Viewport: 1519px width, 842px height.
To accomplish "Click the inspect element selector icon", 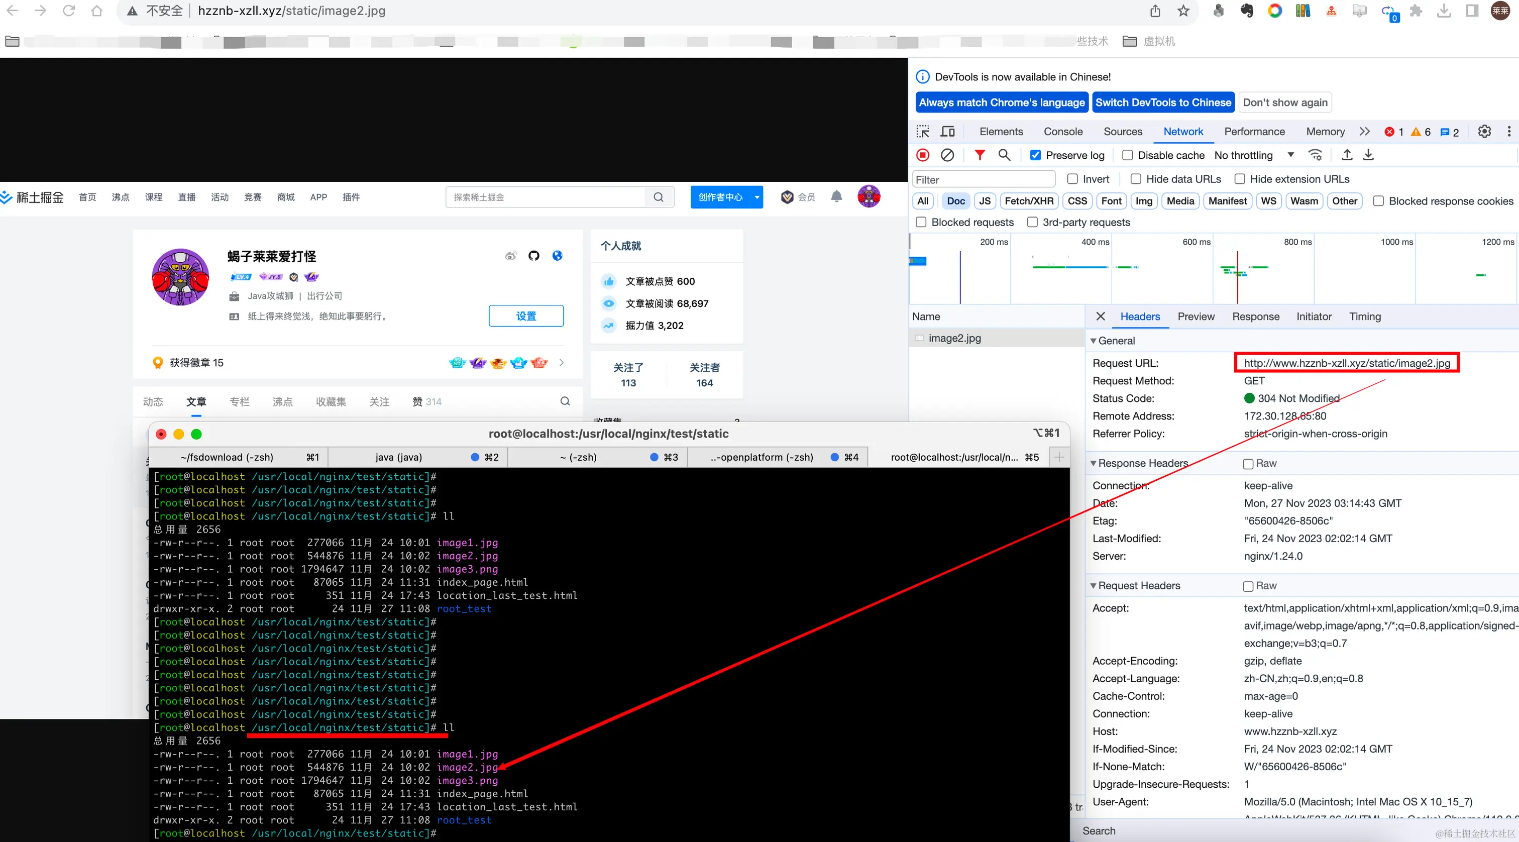I will (x=923, y=132).
